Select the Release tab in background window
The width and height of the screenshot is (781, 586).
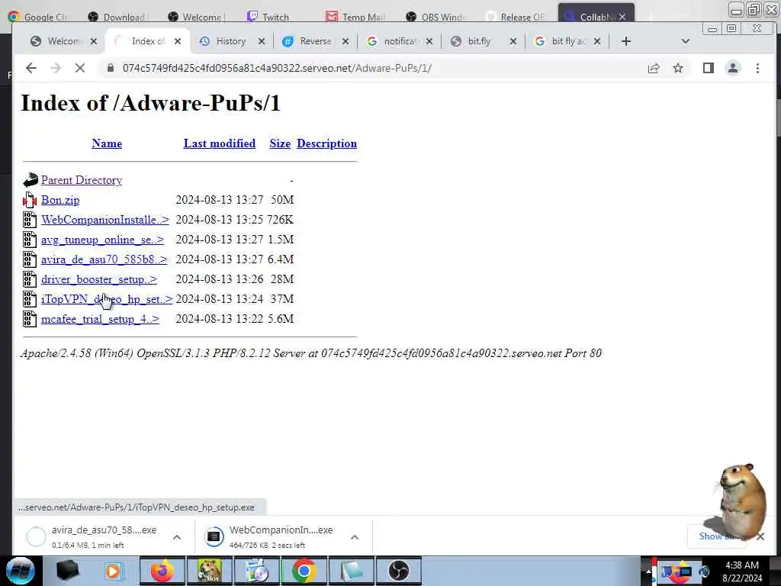coord(516,17)
